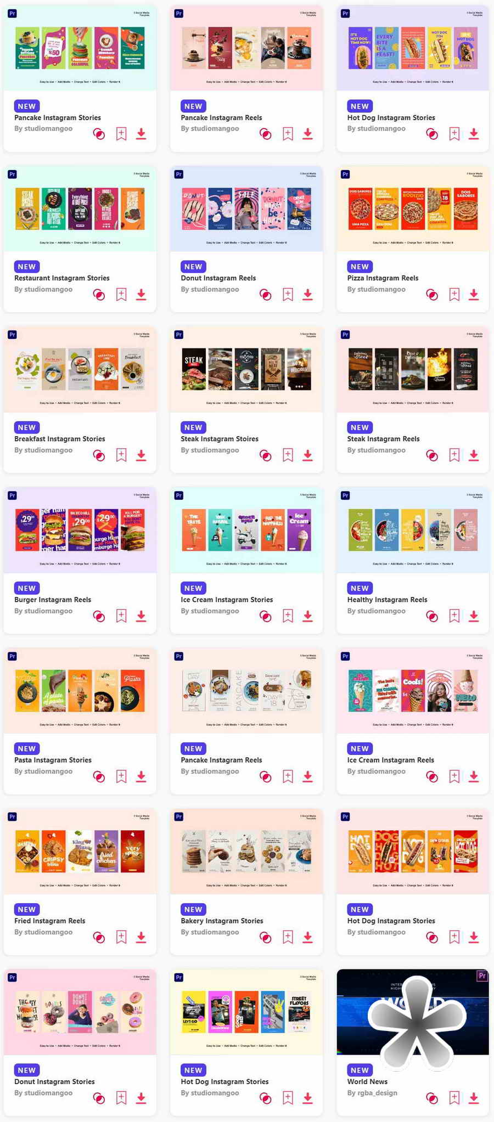Download the World News template
The width and height of the screenshot is (494, 1122).
click(474, 1098)
